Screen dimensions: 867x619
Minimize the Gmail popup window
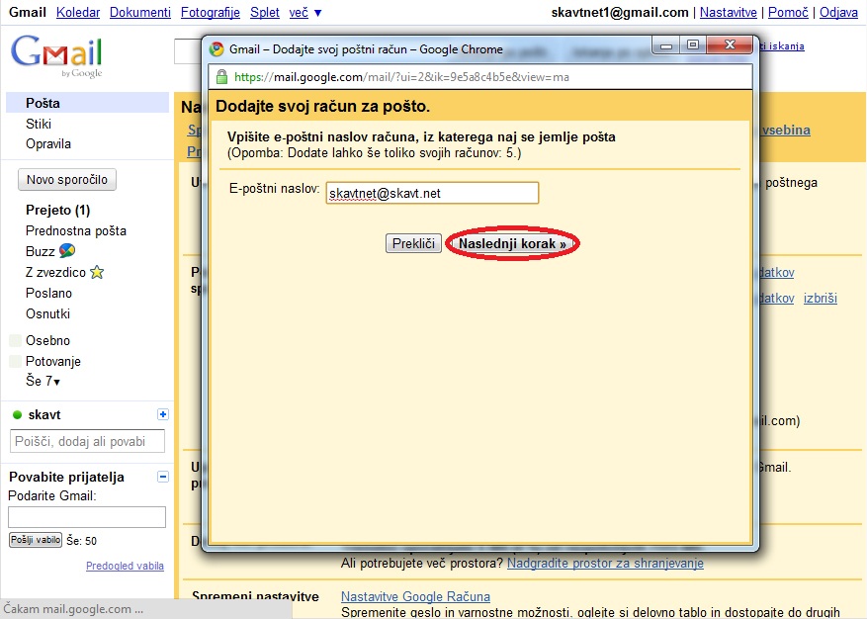[x=666, y=45]
